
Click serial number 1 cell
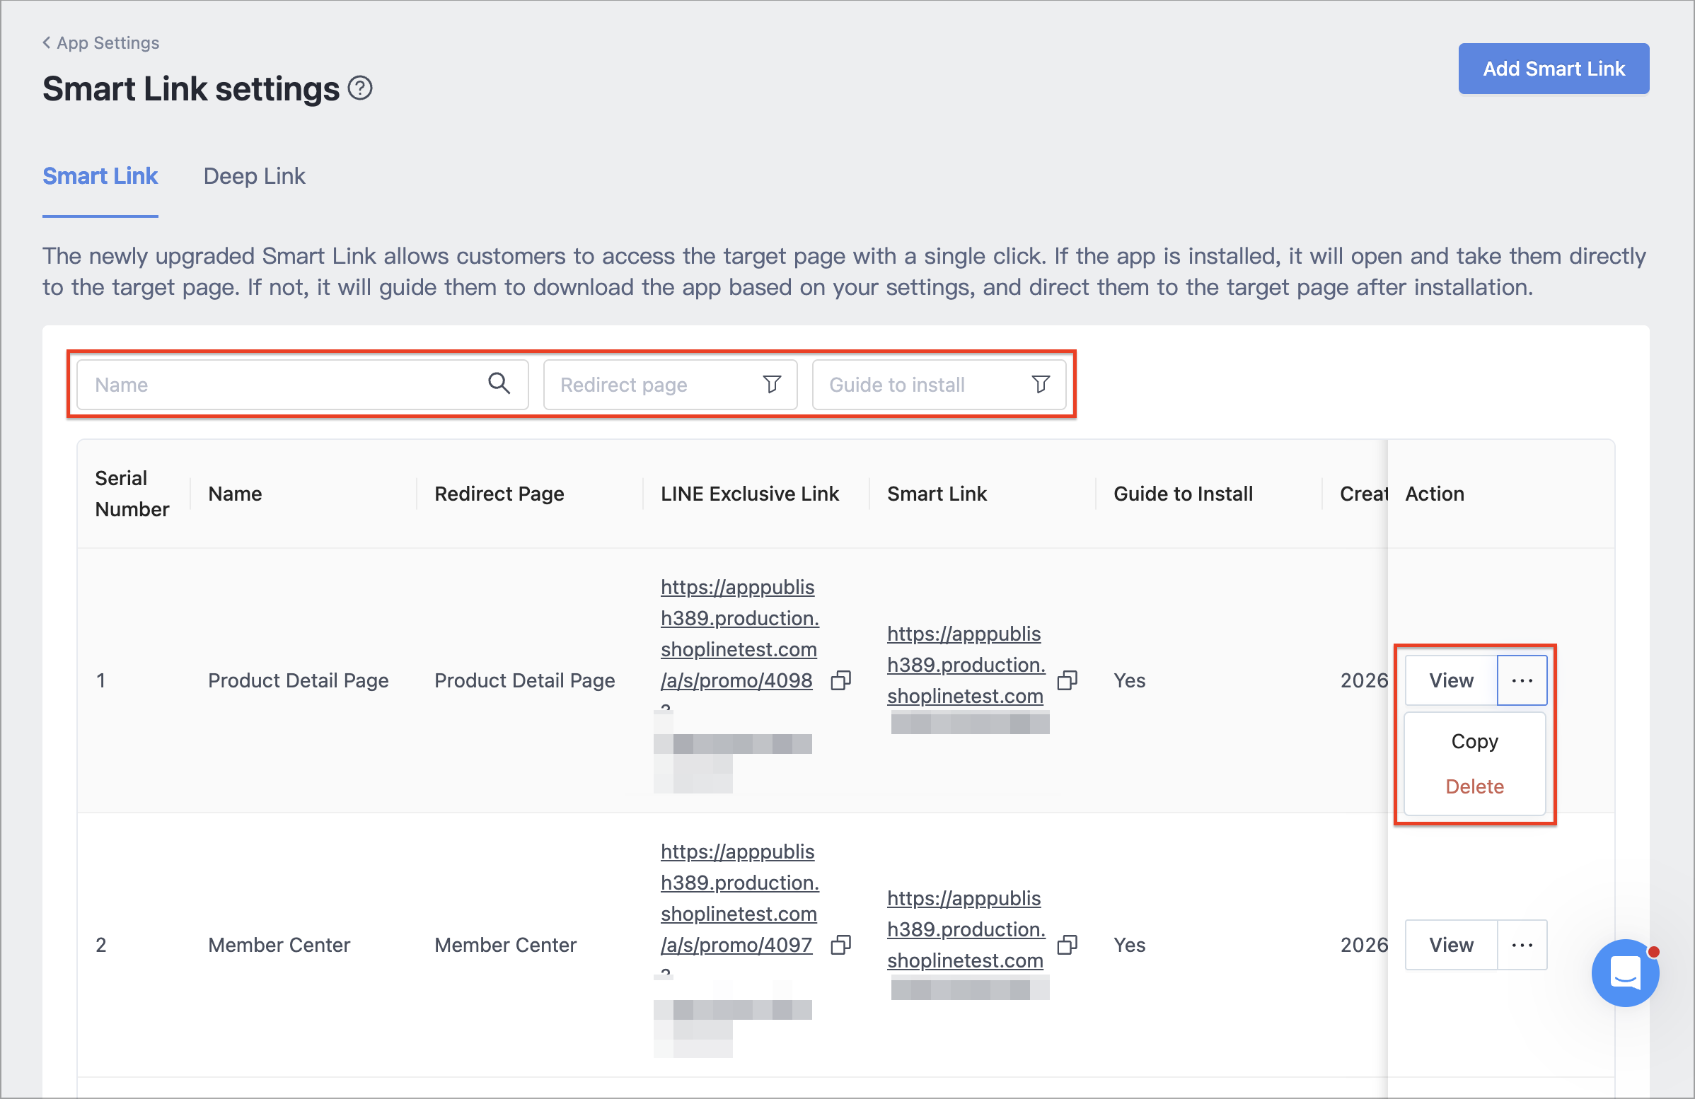tap(100, 680)
